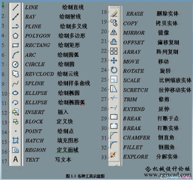
Task: Select the POINT dot icon
Action: 16,131
